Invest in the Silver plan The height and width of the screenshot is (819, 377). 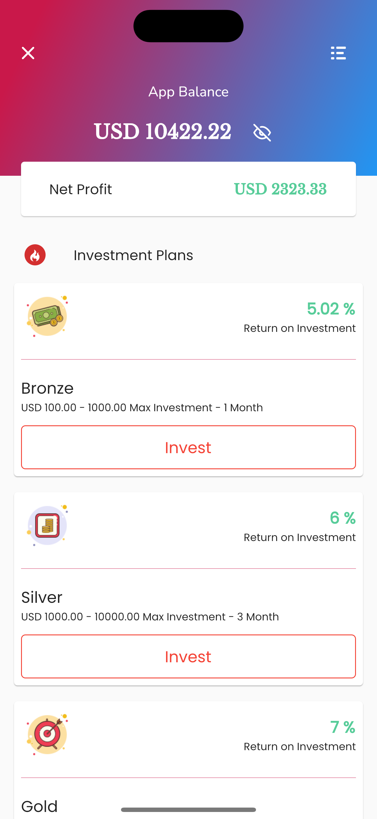(188, 656)
